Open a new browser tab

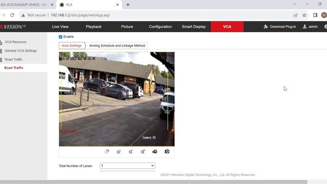tap(128, 5)
